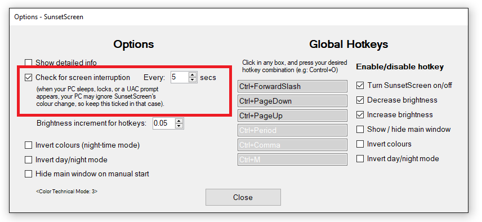Tick Hide main window on manual start
Image resolution: width=482 pixels, height=222 pixels.
28,174
